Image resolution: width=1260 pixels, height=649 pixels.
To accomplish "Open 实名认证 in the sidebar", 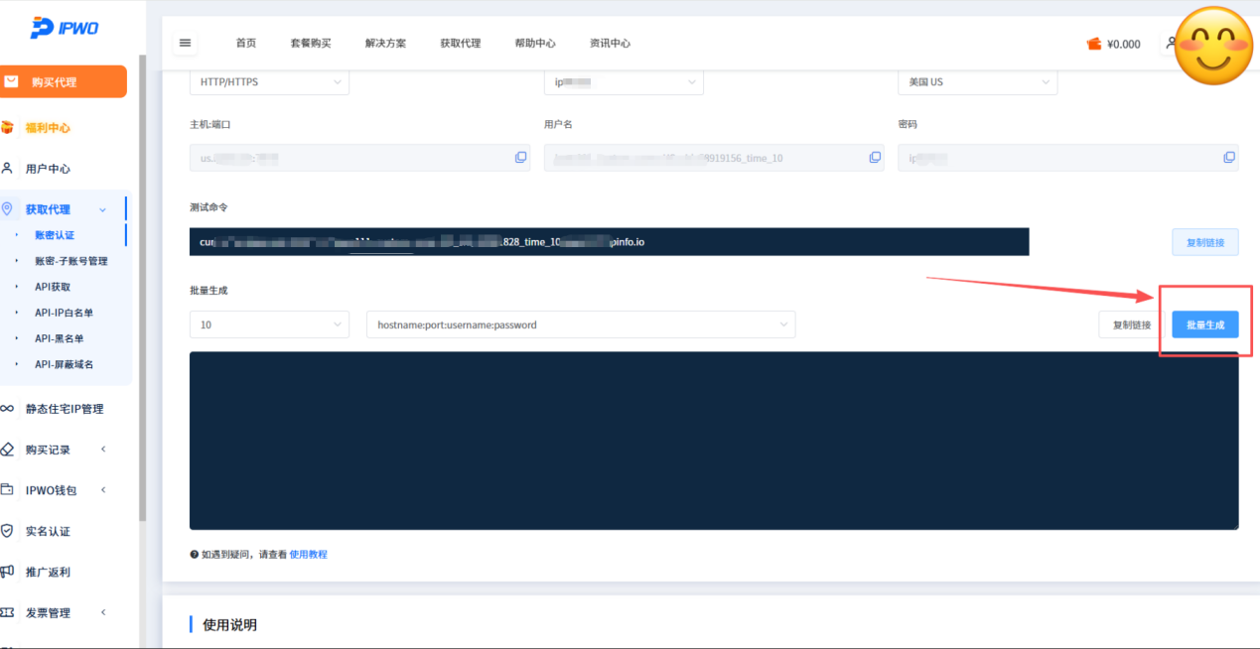I will (48, 531).
